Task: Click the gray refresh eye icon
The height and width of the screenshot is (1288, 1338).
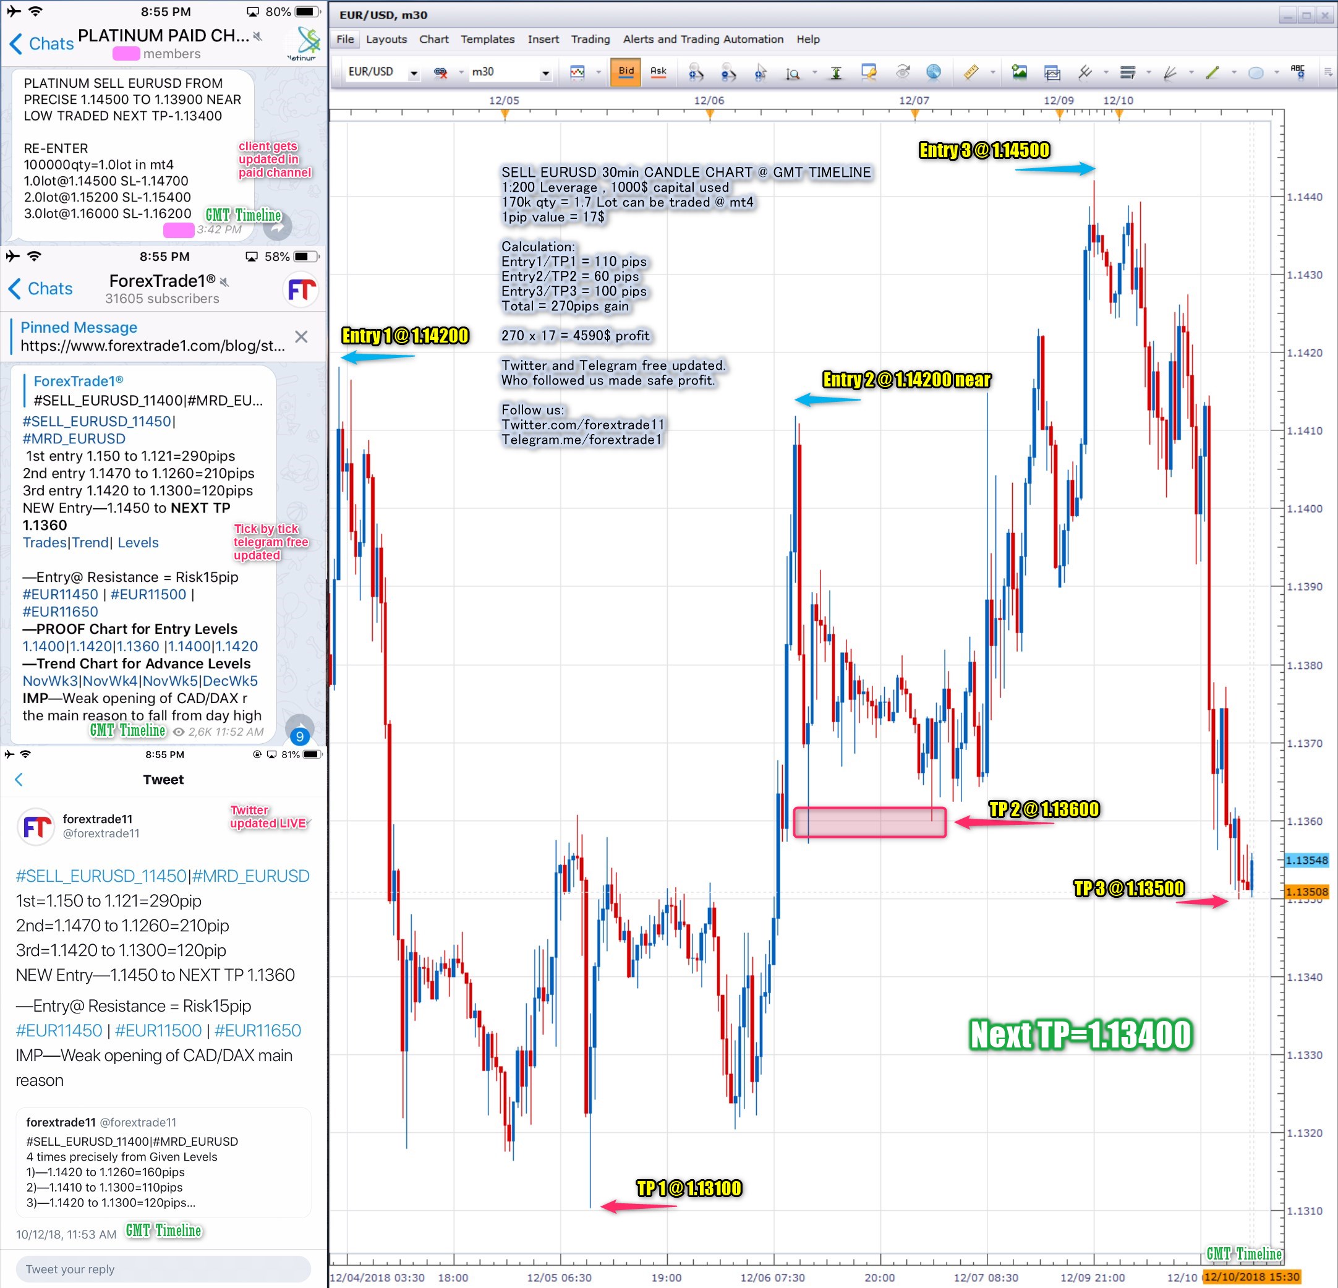Action: pyautogui.click(x=903, y=72)
